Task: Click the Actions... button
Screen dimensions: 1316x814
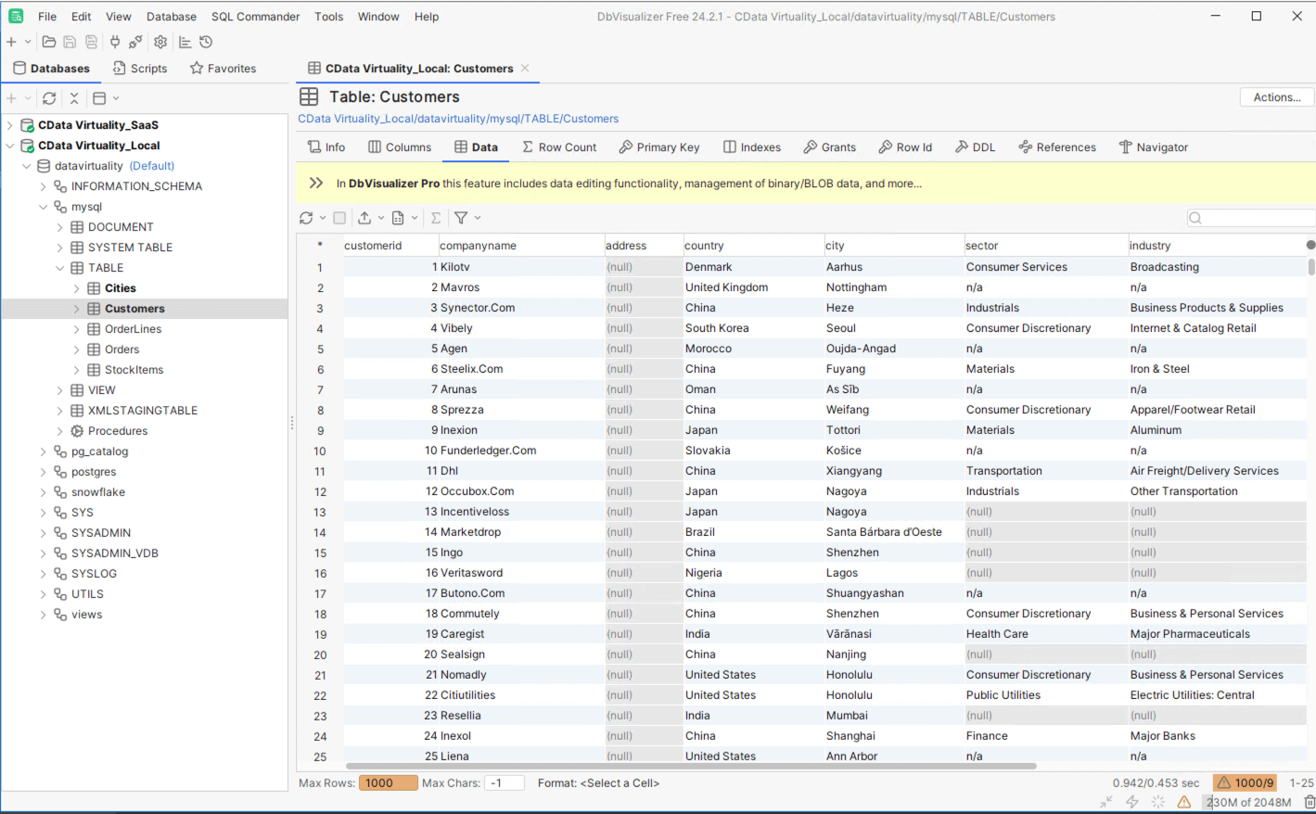Action: (1276, 97)
